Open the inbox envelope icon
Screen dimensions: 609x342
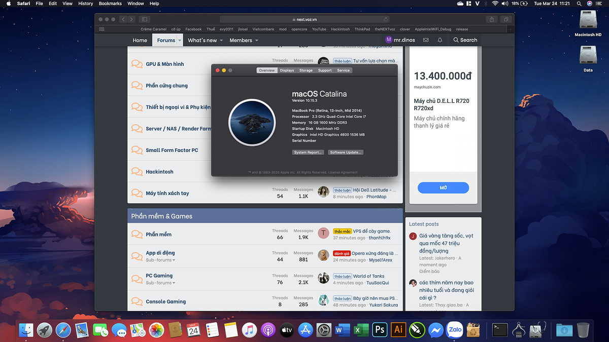(426, 40)
